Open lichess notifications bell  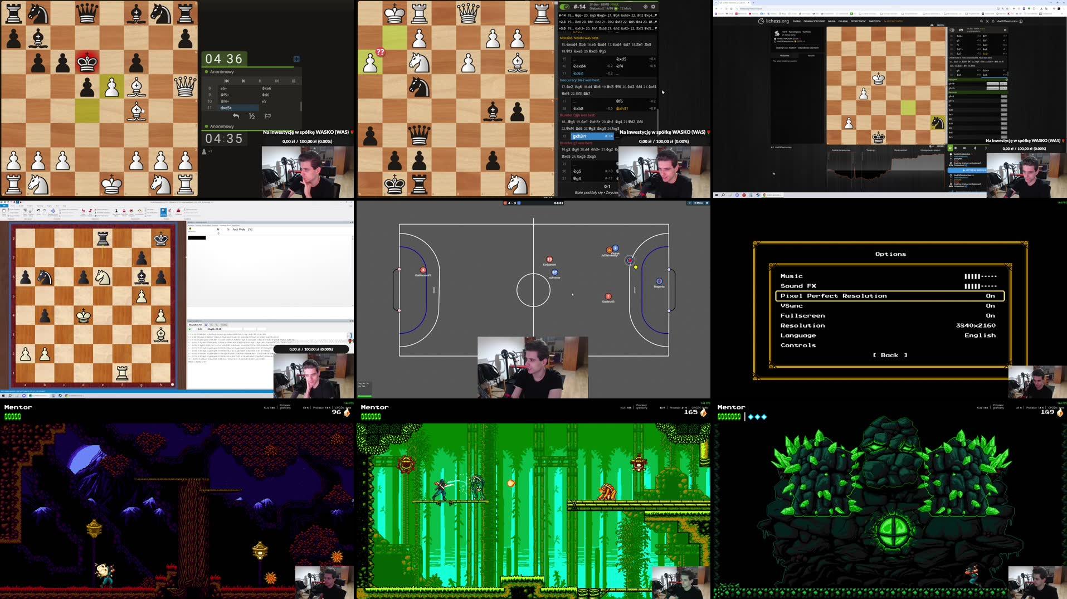point(993,21)
